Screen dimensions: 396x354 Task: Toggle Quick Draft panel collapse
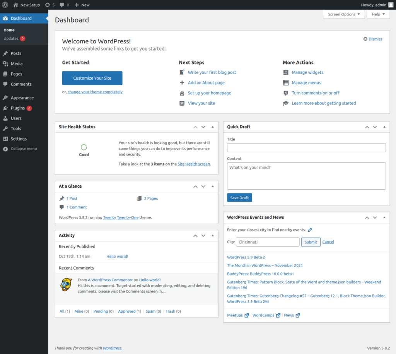(x=384, y=127)
